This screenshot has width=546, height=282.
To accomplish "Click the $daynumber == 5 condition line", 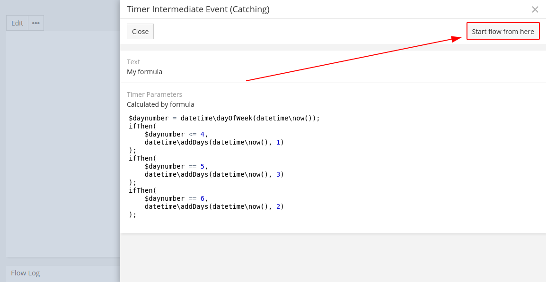I will 176,166.
